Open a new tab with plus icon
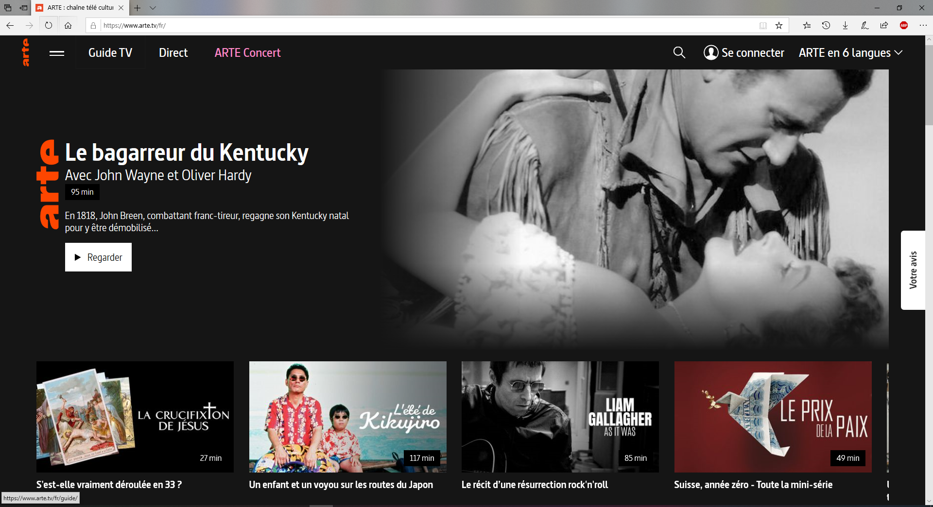The image size is (933, 507). point(138,8)
